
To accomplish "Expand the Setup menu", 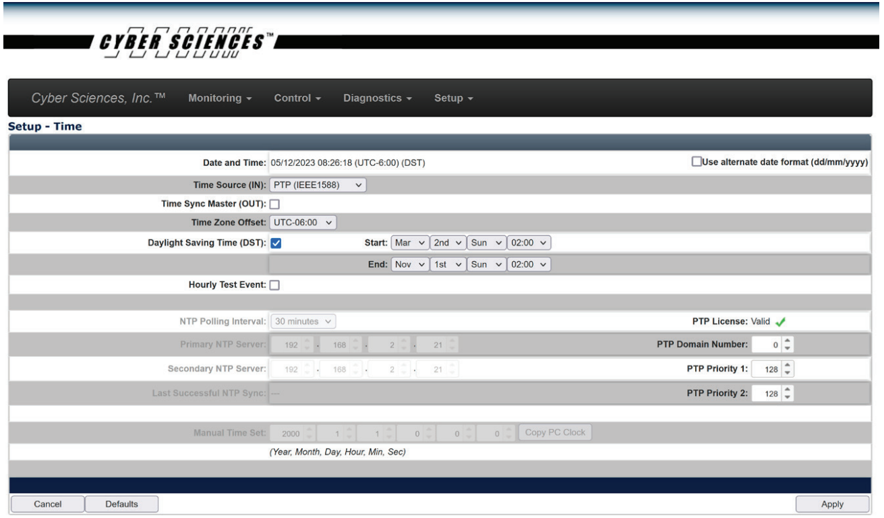I will click(453, 98).
